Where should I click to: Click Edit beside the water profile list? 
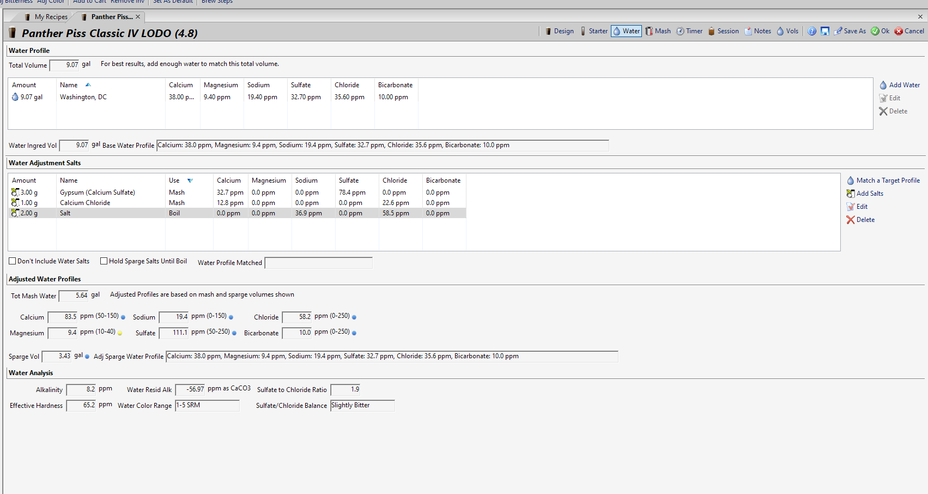pos(890,98)
